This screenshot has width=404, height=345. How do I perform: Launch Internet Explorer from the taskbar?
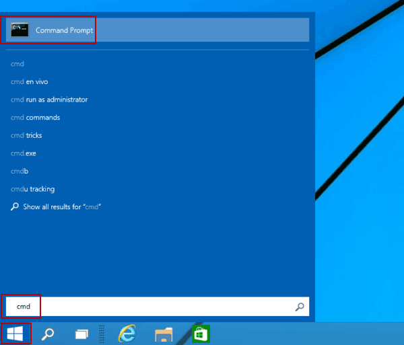tap(127, 334)
